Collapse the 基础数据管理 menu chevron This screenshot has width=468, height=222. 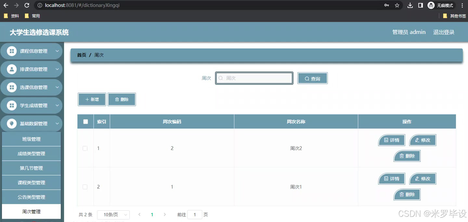(57, 123)
